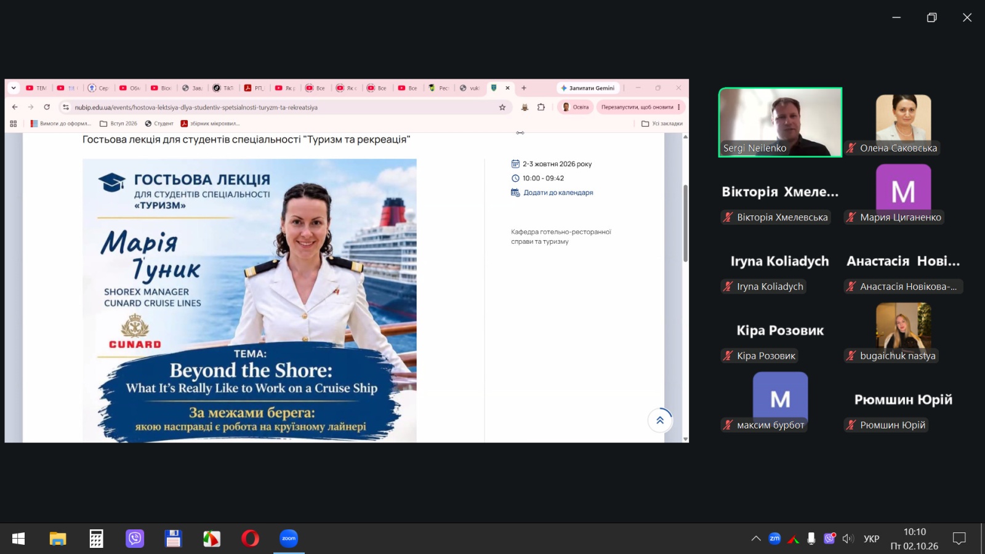Open the browser extensions puzzle icon
The image size is (985, 554).
pyautogui.click(x=541, y=107)
